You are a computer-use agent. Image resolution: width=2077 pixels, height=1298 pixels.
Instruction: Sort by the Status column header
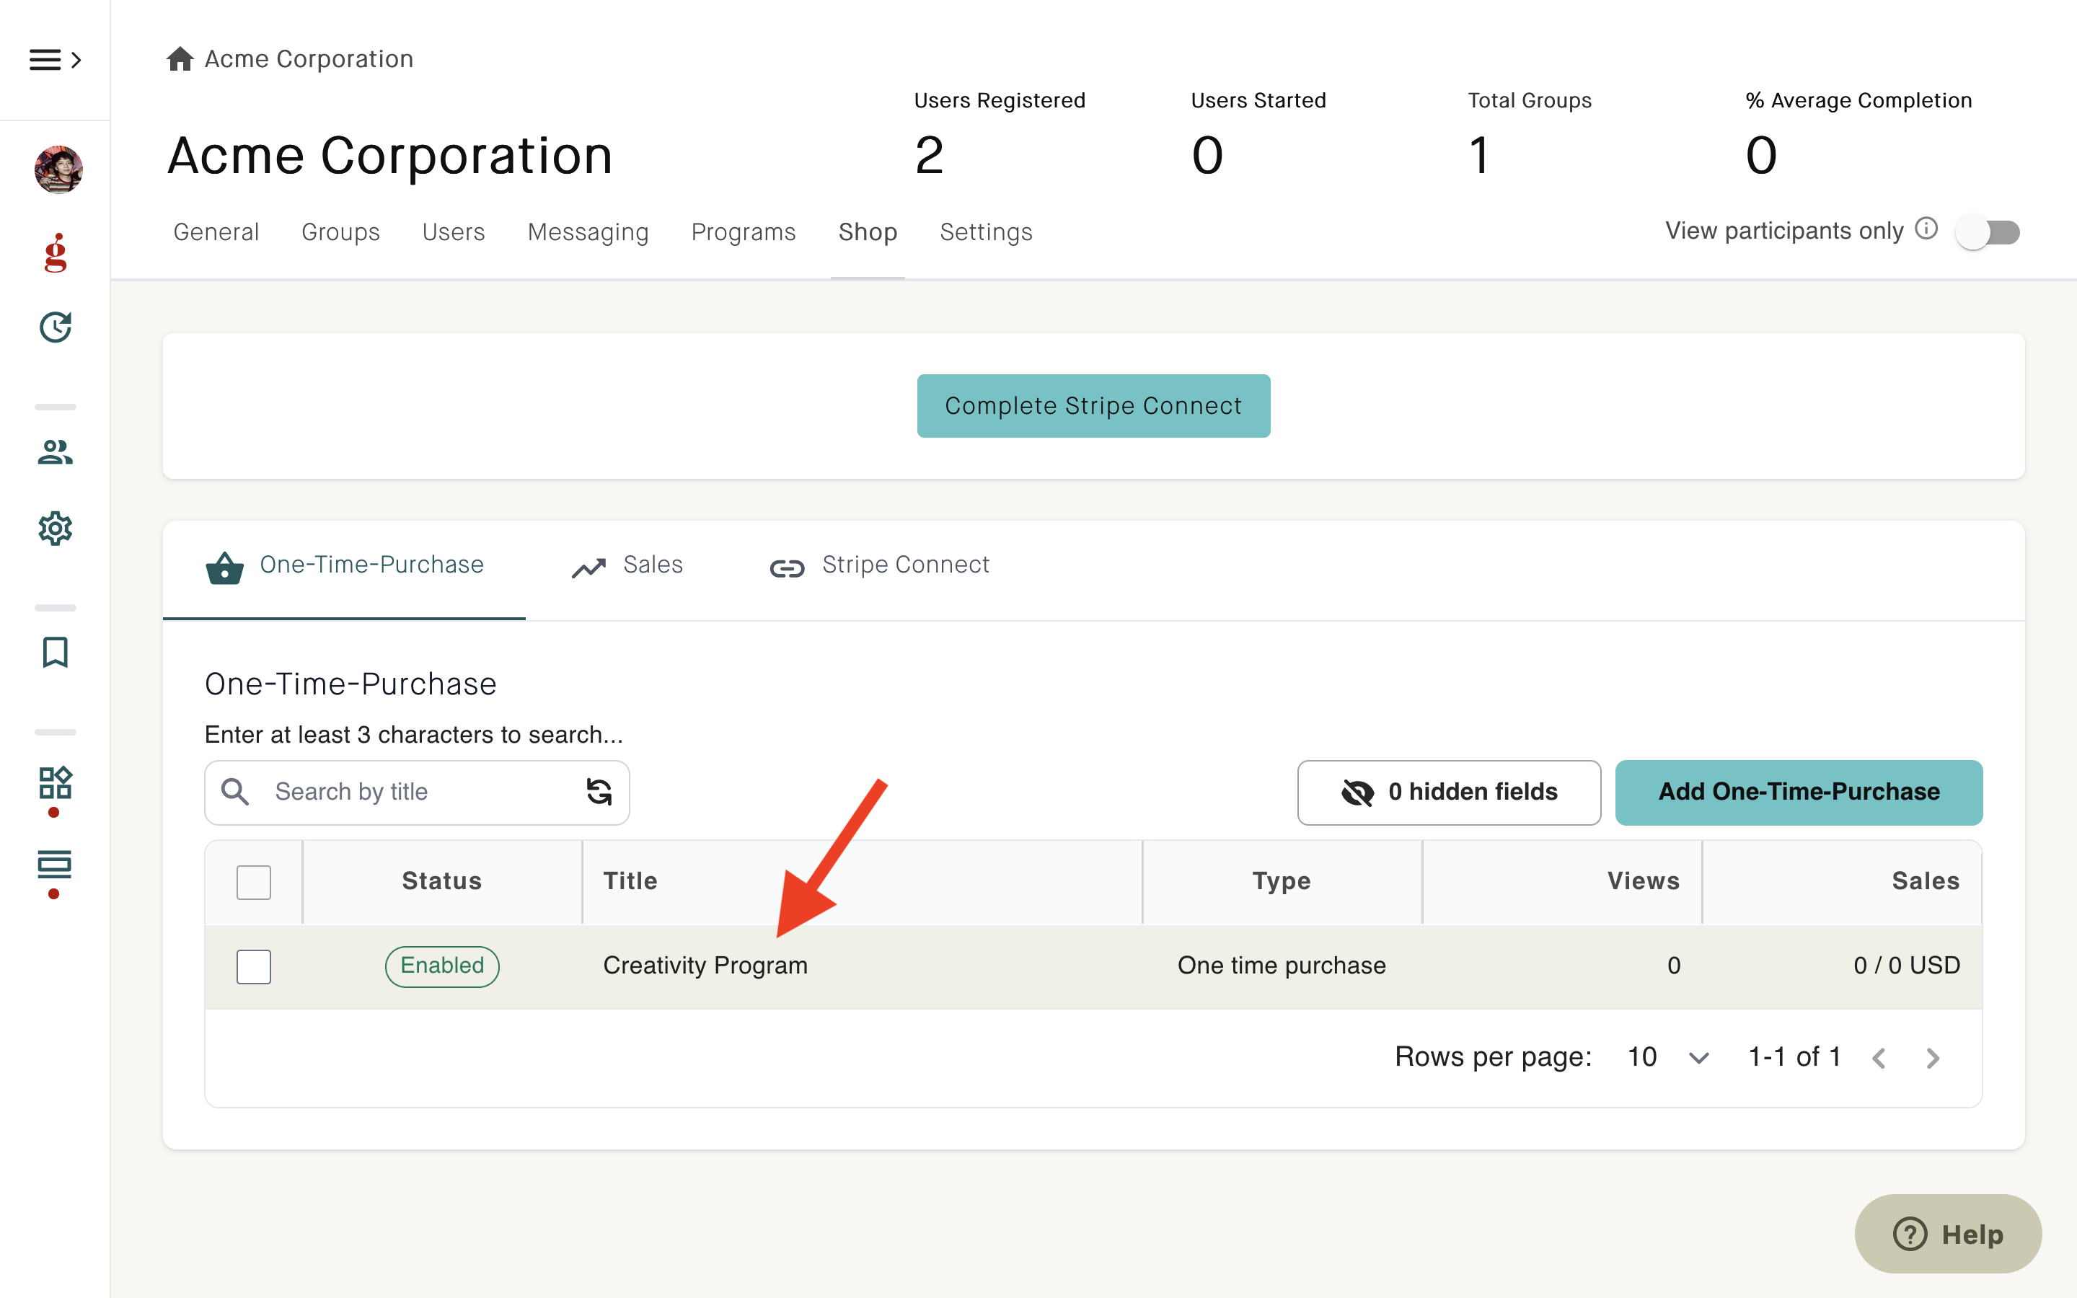click(442, 880)
